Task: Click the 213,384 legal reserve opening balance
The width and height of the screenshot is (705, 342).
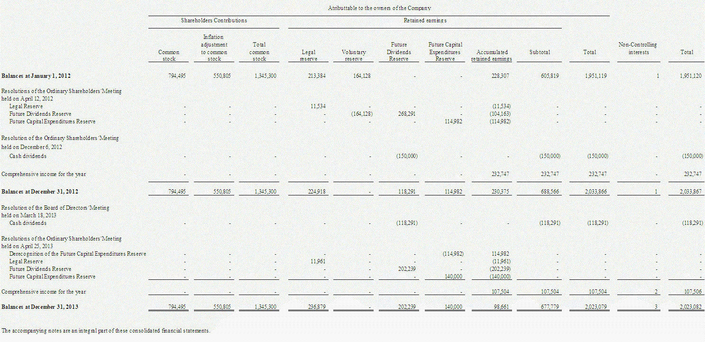Action: click(316, 76)
